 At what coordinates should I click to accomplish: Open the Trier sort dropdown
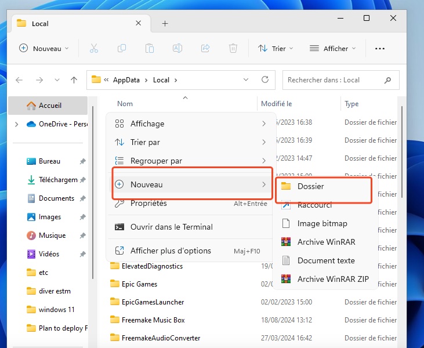point(276,48)
